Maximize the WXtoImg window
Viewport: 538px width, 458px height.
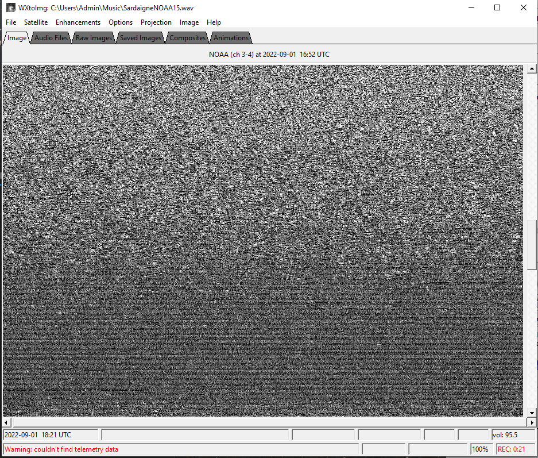(497, 8)
